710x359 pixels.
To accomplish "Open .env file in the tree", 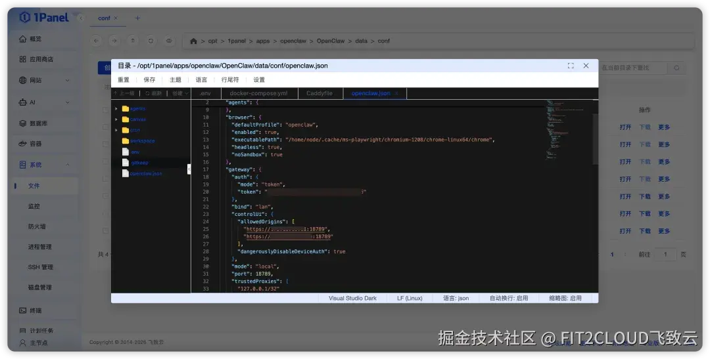I will [x=135, y=152].
